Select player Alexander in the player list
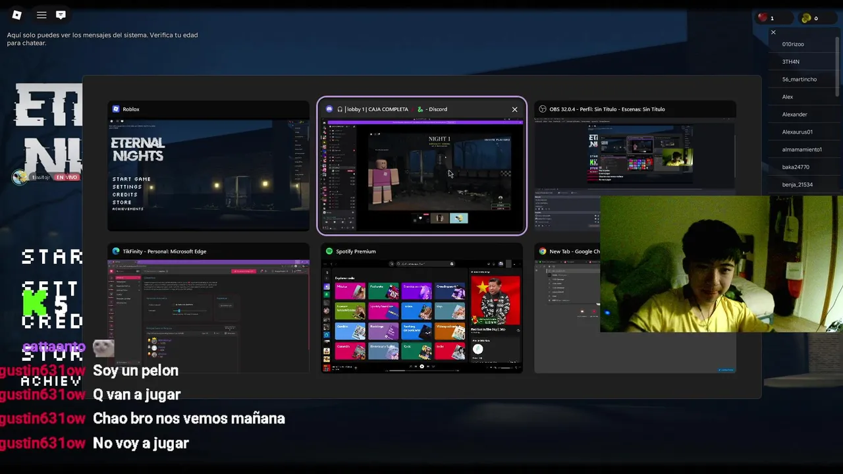This screenshot has width=843, height=474. [x=794, y=115]
